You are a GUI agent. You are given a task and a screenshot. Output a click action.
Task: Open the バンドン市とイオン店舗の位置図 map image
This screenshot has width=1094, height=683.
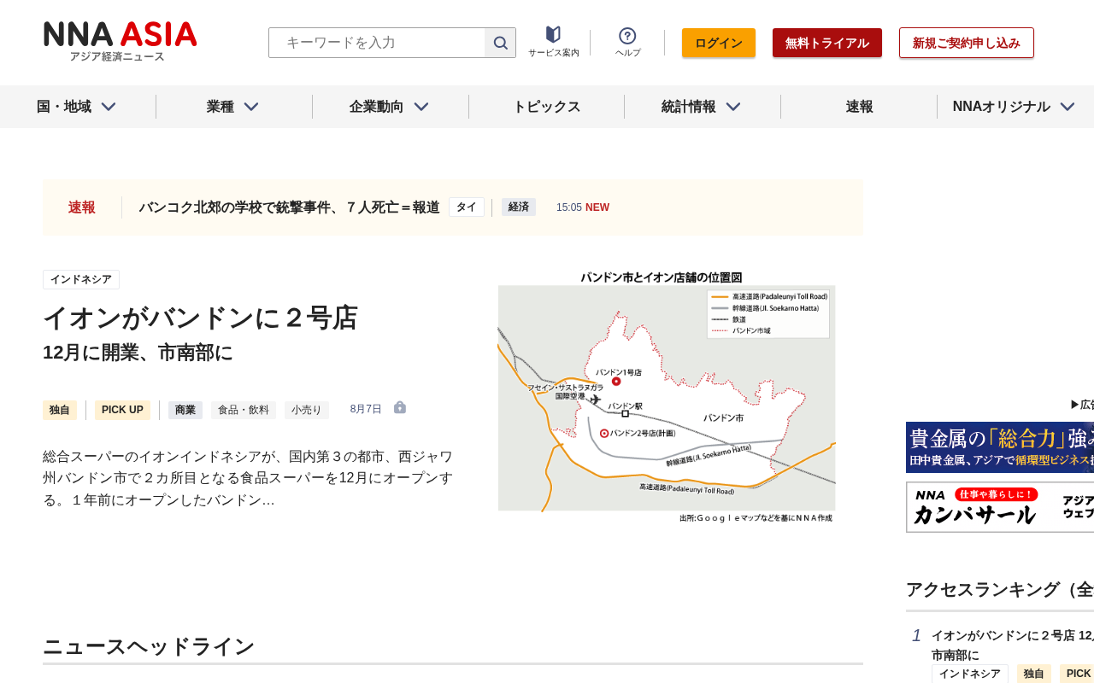667,397
